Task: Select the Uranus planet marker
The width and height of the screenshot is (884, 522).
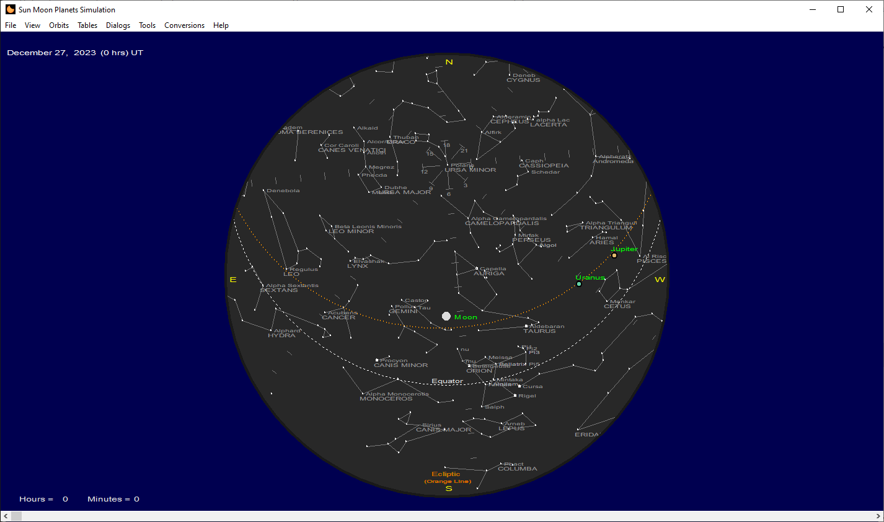Action: click(x=578, y=283)
